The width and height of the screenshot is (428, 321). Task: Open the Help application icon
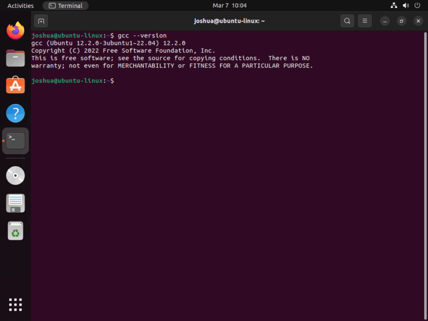click(x=15, y=113)
